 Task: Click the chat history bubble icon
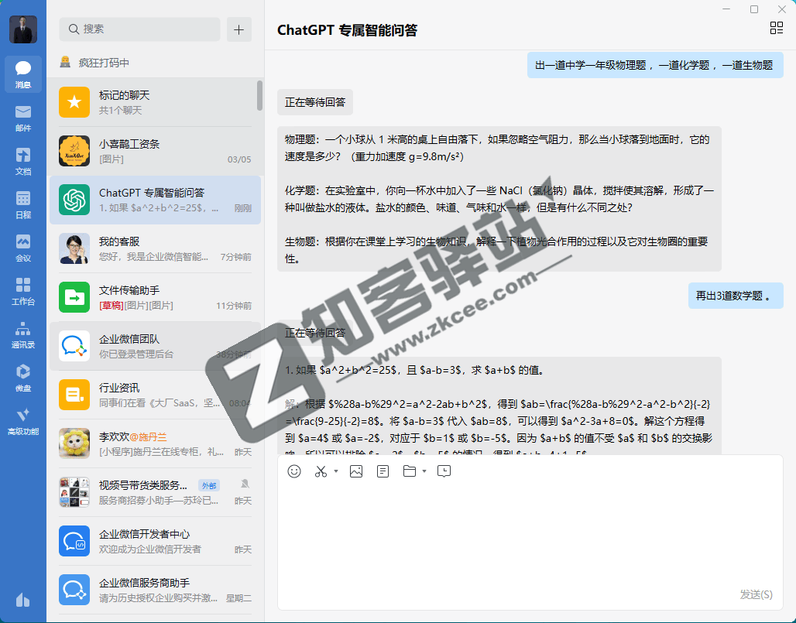pos(444,471)
